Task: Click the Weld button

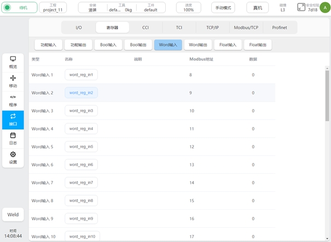Action: (x=13, y=215)
